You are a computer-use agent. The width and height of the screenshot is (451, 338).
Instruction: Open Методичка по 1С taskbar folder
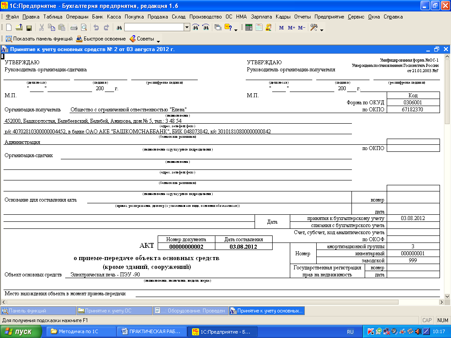coord(81,332)
